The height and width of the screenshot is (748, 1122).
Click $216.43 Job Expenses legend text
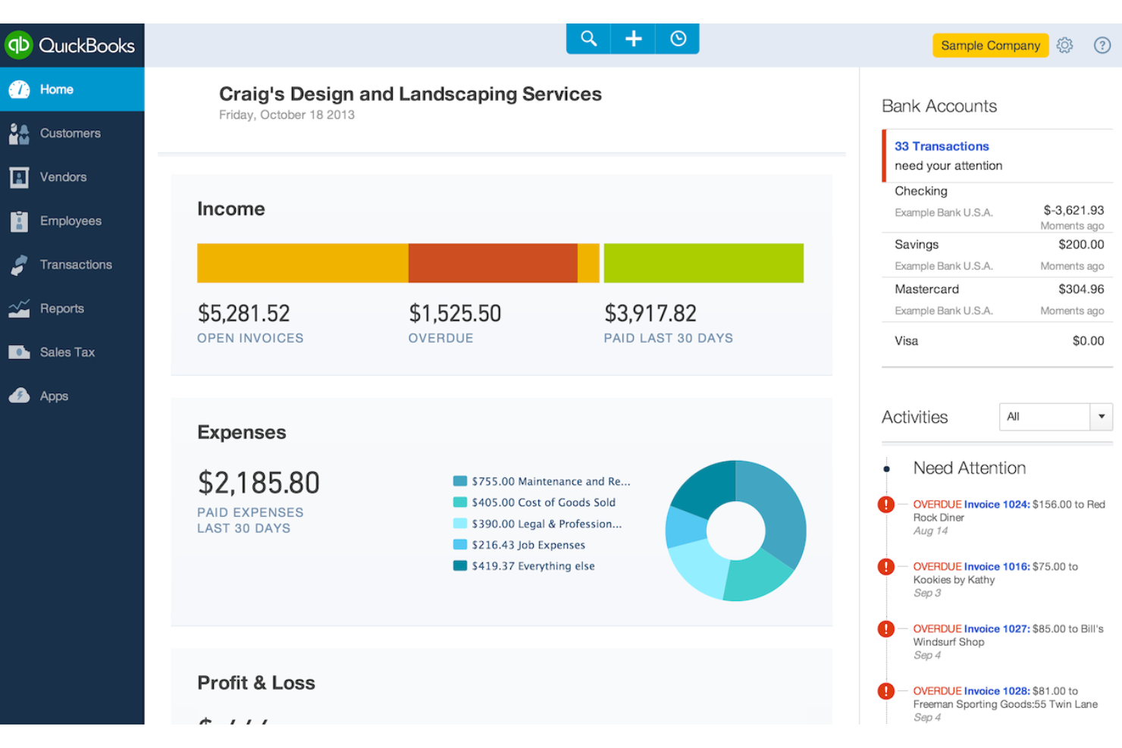(528, 545)
